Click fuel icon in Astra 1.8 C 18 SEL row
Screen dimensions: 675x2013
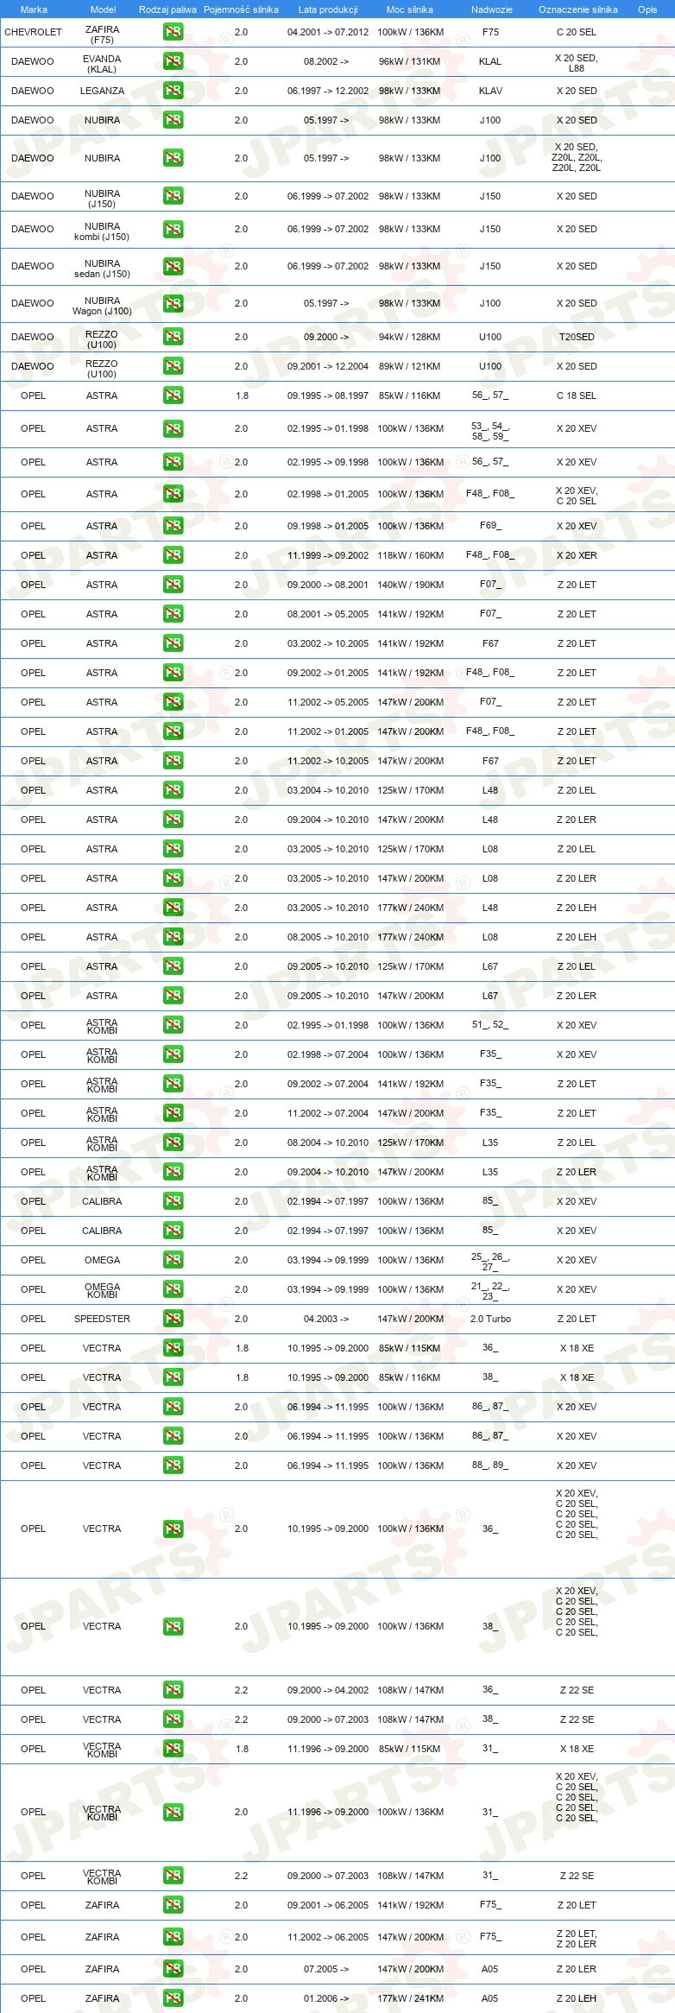click(x=173, y=396)
